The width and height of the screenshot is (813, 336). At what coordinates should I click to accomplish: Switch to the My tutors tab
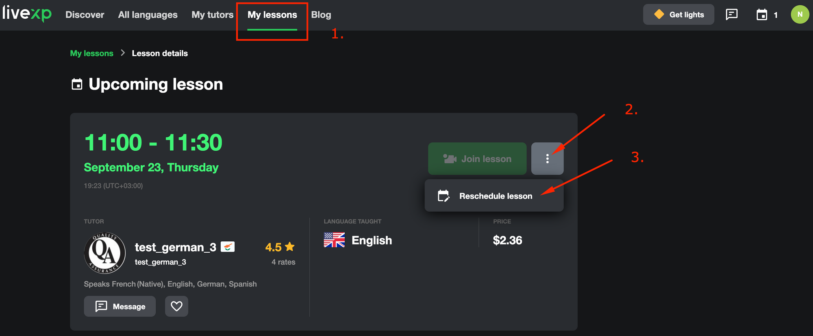pos(212,15)
